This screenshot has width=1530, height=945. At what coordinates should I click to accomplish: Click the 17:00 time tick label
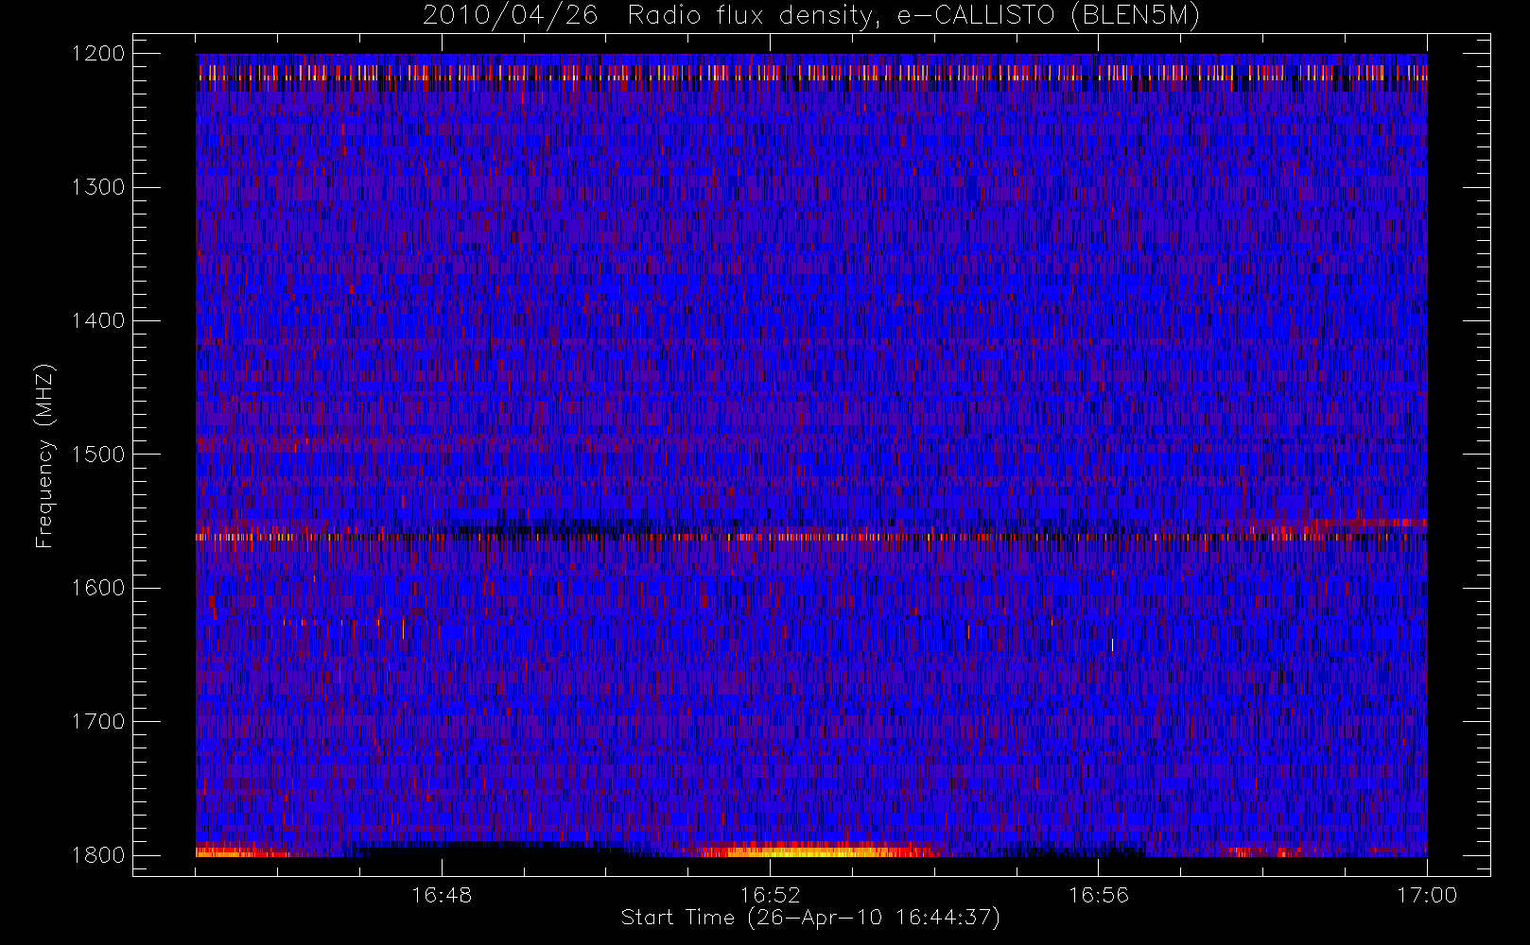click(x=1427, y=895)
